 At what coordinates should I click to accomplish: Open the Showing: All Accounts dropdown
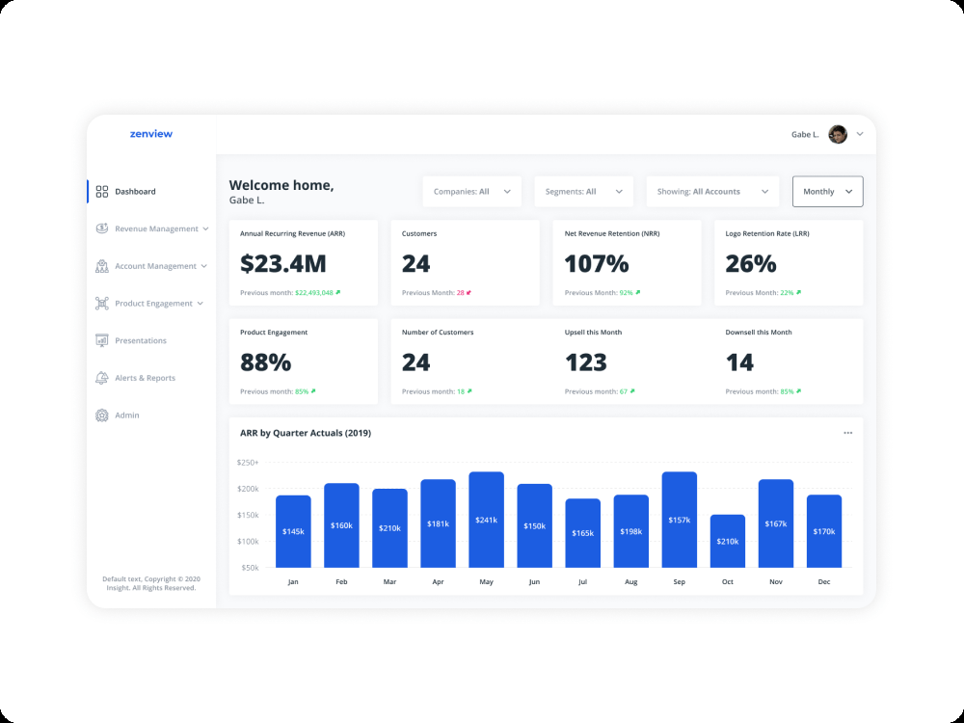pos(712,192)
